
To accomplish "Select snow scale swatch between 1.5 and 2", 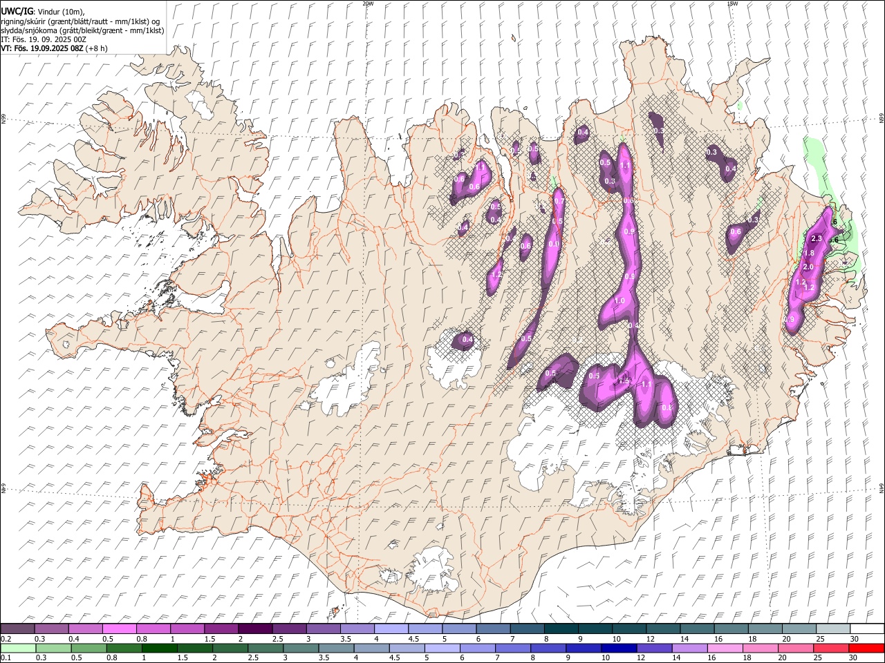I will point(221,628).
